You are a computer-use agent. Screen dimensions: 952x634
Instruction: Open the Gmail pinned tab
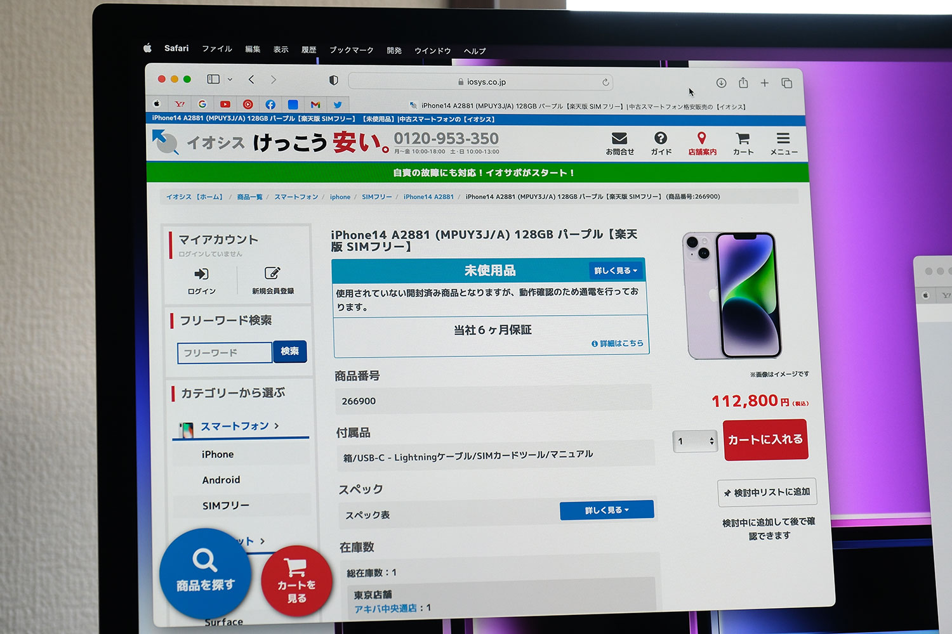(x=315, y=105)
